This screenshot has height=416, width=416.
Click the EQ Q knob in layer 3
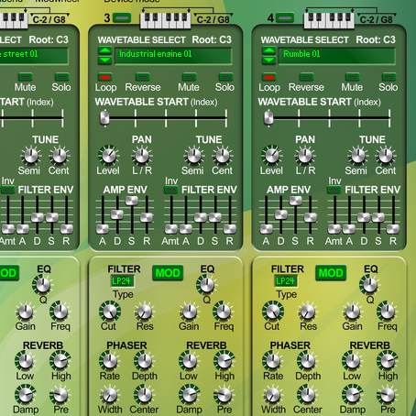(207, 285)
